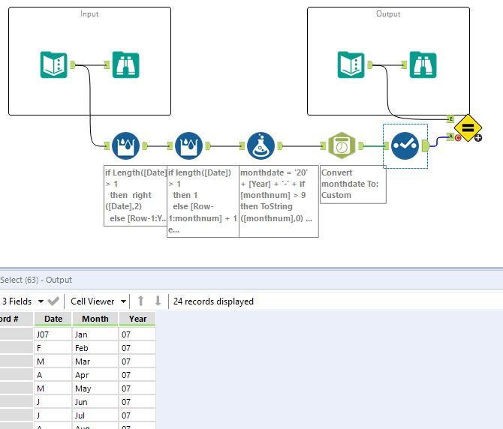Click the Year column header
The image size is (503, 429).
pos(137,319)
